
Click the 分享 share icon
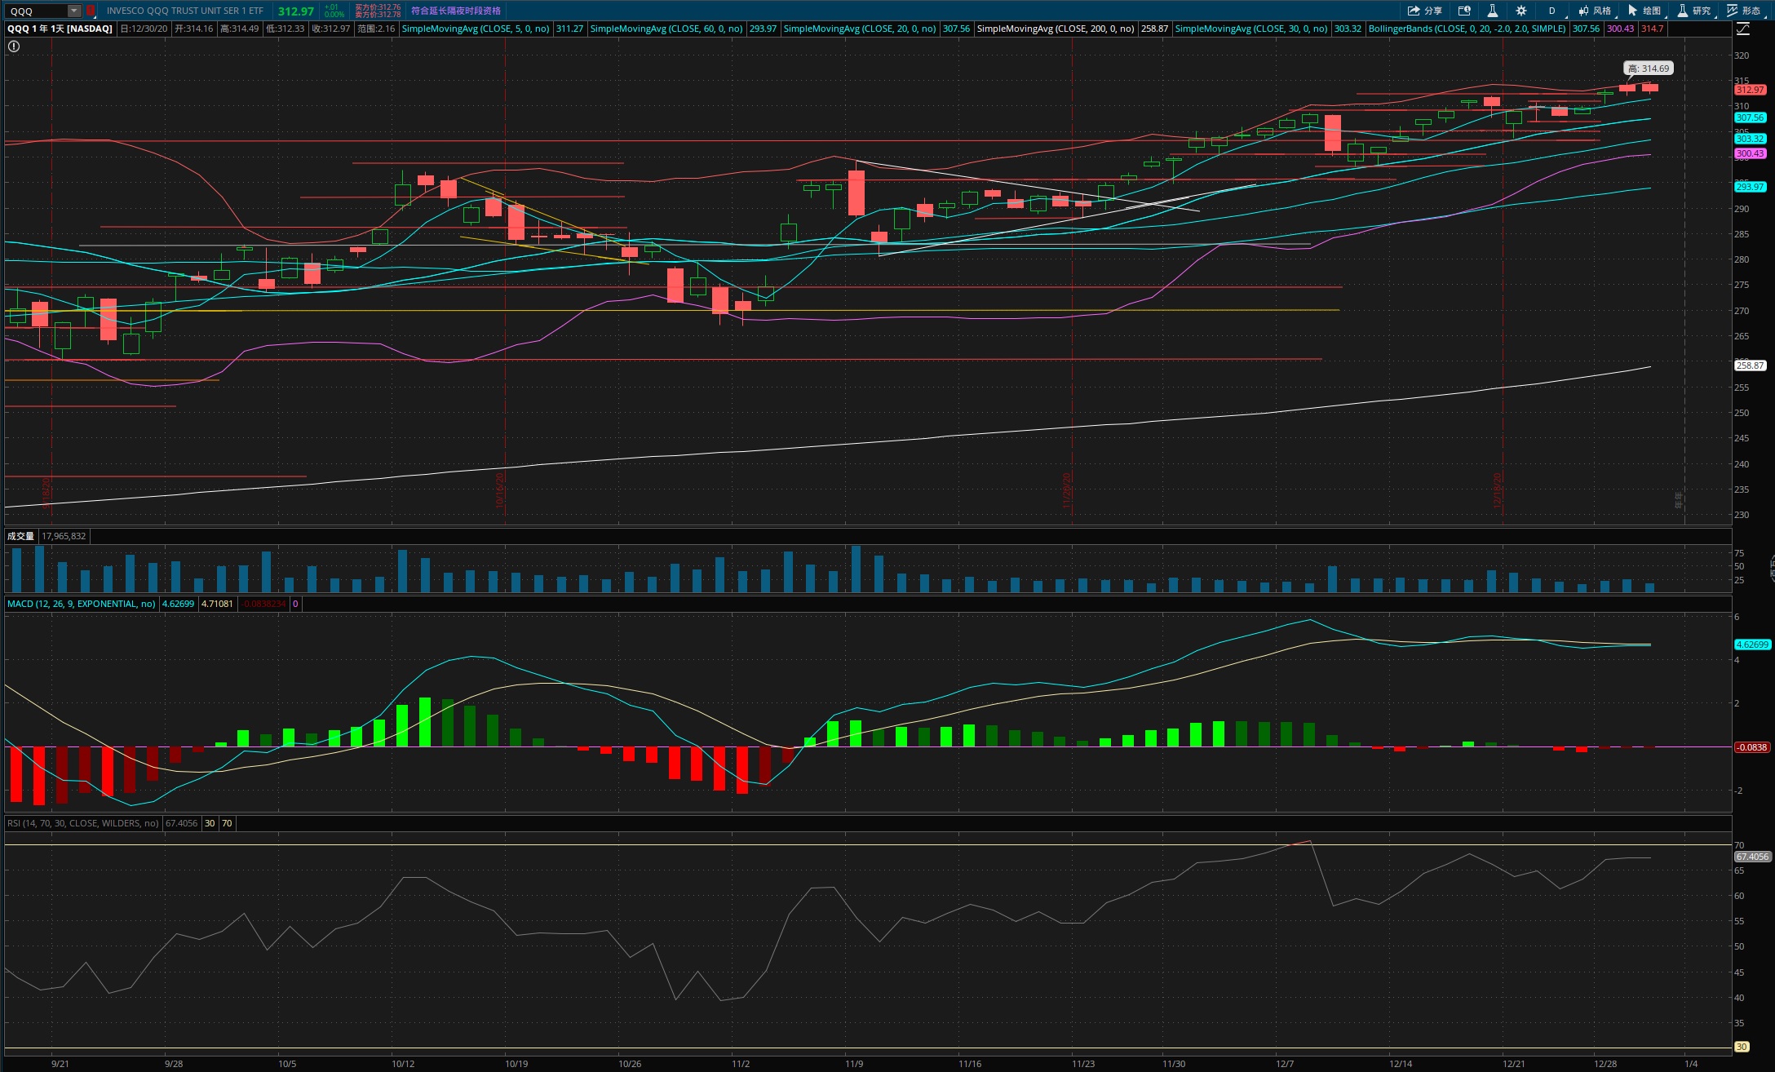[1423, 11]
